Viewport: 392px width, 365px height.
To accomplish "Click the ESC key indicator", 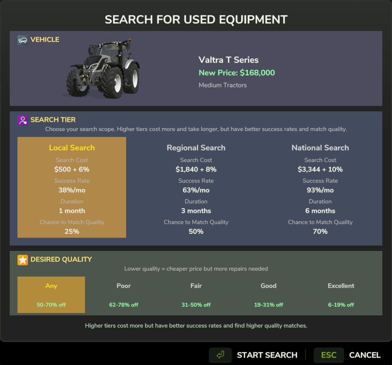I will pos(328,355).
